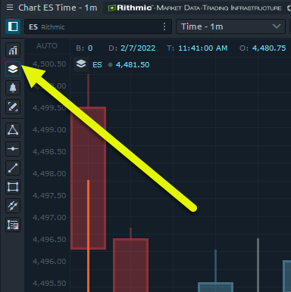The image size is (291, 292).
Task: Expand the Time - 1m dropdown
Action: [230, 26]
